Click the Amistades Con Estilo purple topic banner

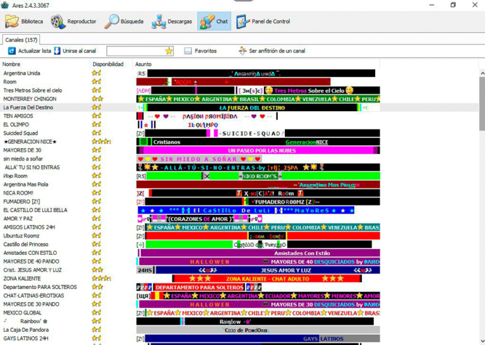click(x=259, y=253)
